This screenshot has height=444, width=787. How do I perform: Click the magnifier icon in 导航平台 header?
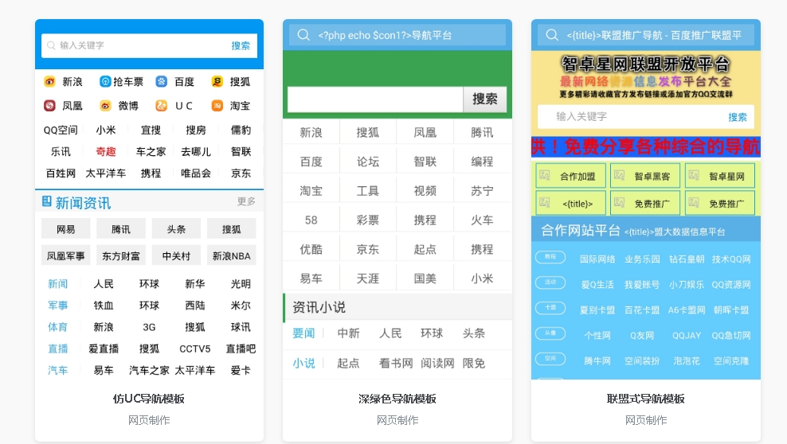pos(303,35)
